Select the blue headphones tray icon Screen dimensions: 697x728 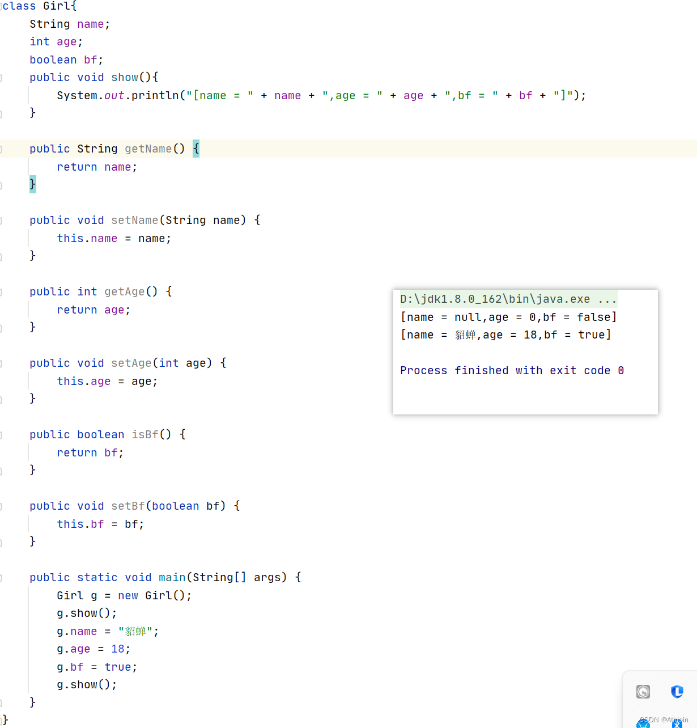point(643,724)
